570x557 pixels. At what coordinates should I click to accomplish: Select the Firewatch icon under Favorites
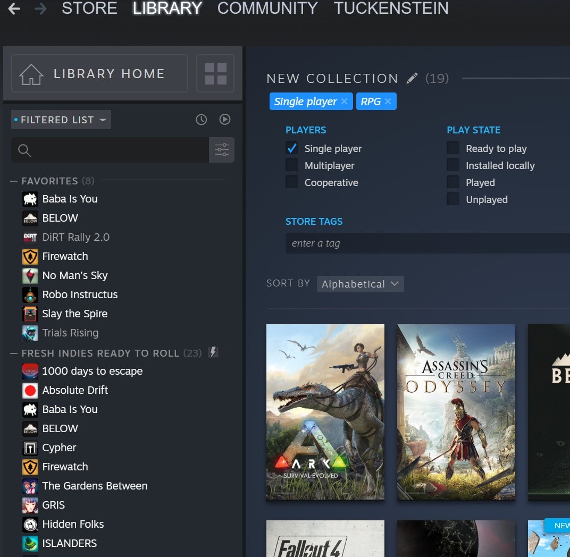[30, 256]
